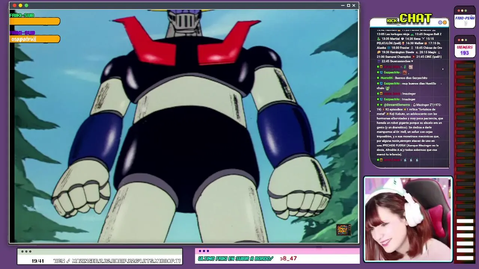Click the Kick badge beside Huete86
The width and height of the screenshot is (479, 269).
click(378, 78)
